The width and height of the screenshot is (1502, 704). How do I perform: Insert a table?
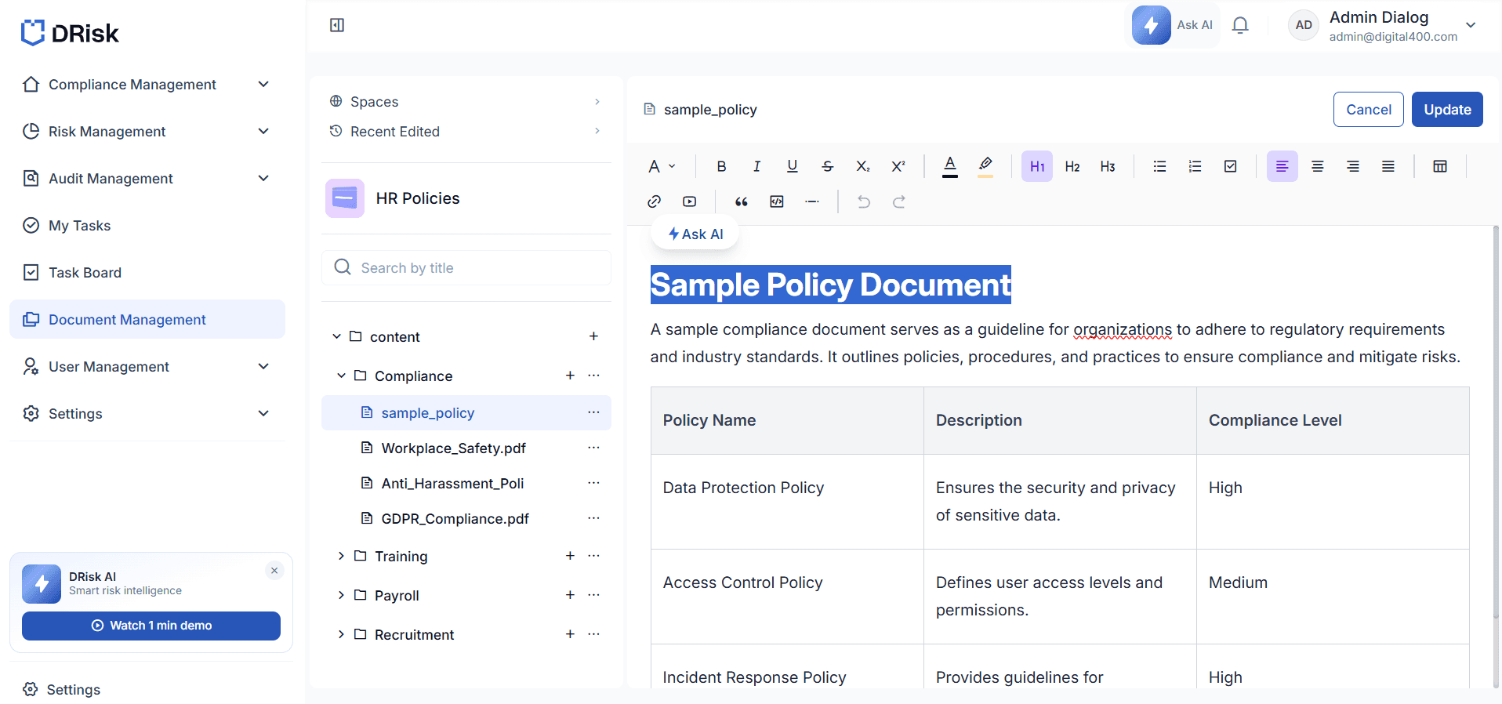[x=1440, y=166]
